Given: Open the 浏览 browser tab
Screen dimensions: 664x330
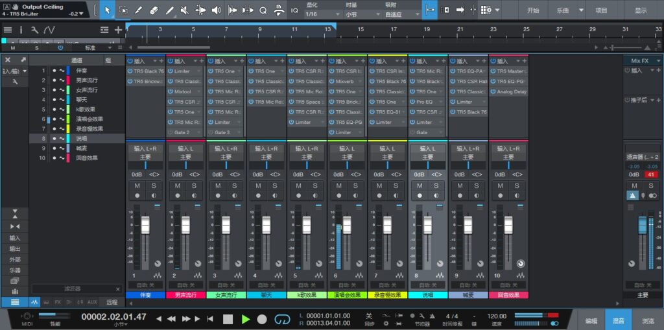Looking at the screenshot, I should (x=648, y=320).
